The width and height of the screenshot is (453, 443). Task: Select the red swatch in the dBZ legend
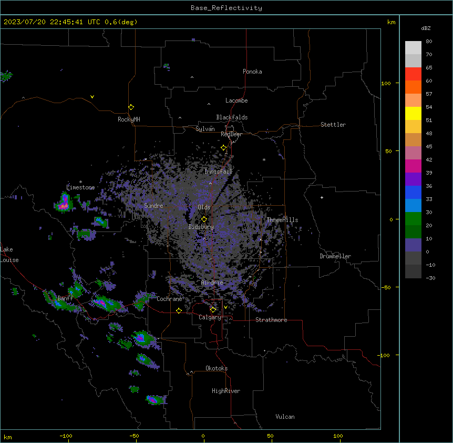click(x=413, y=74)
